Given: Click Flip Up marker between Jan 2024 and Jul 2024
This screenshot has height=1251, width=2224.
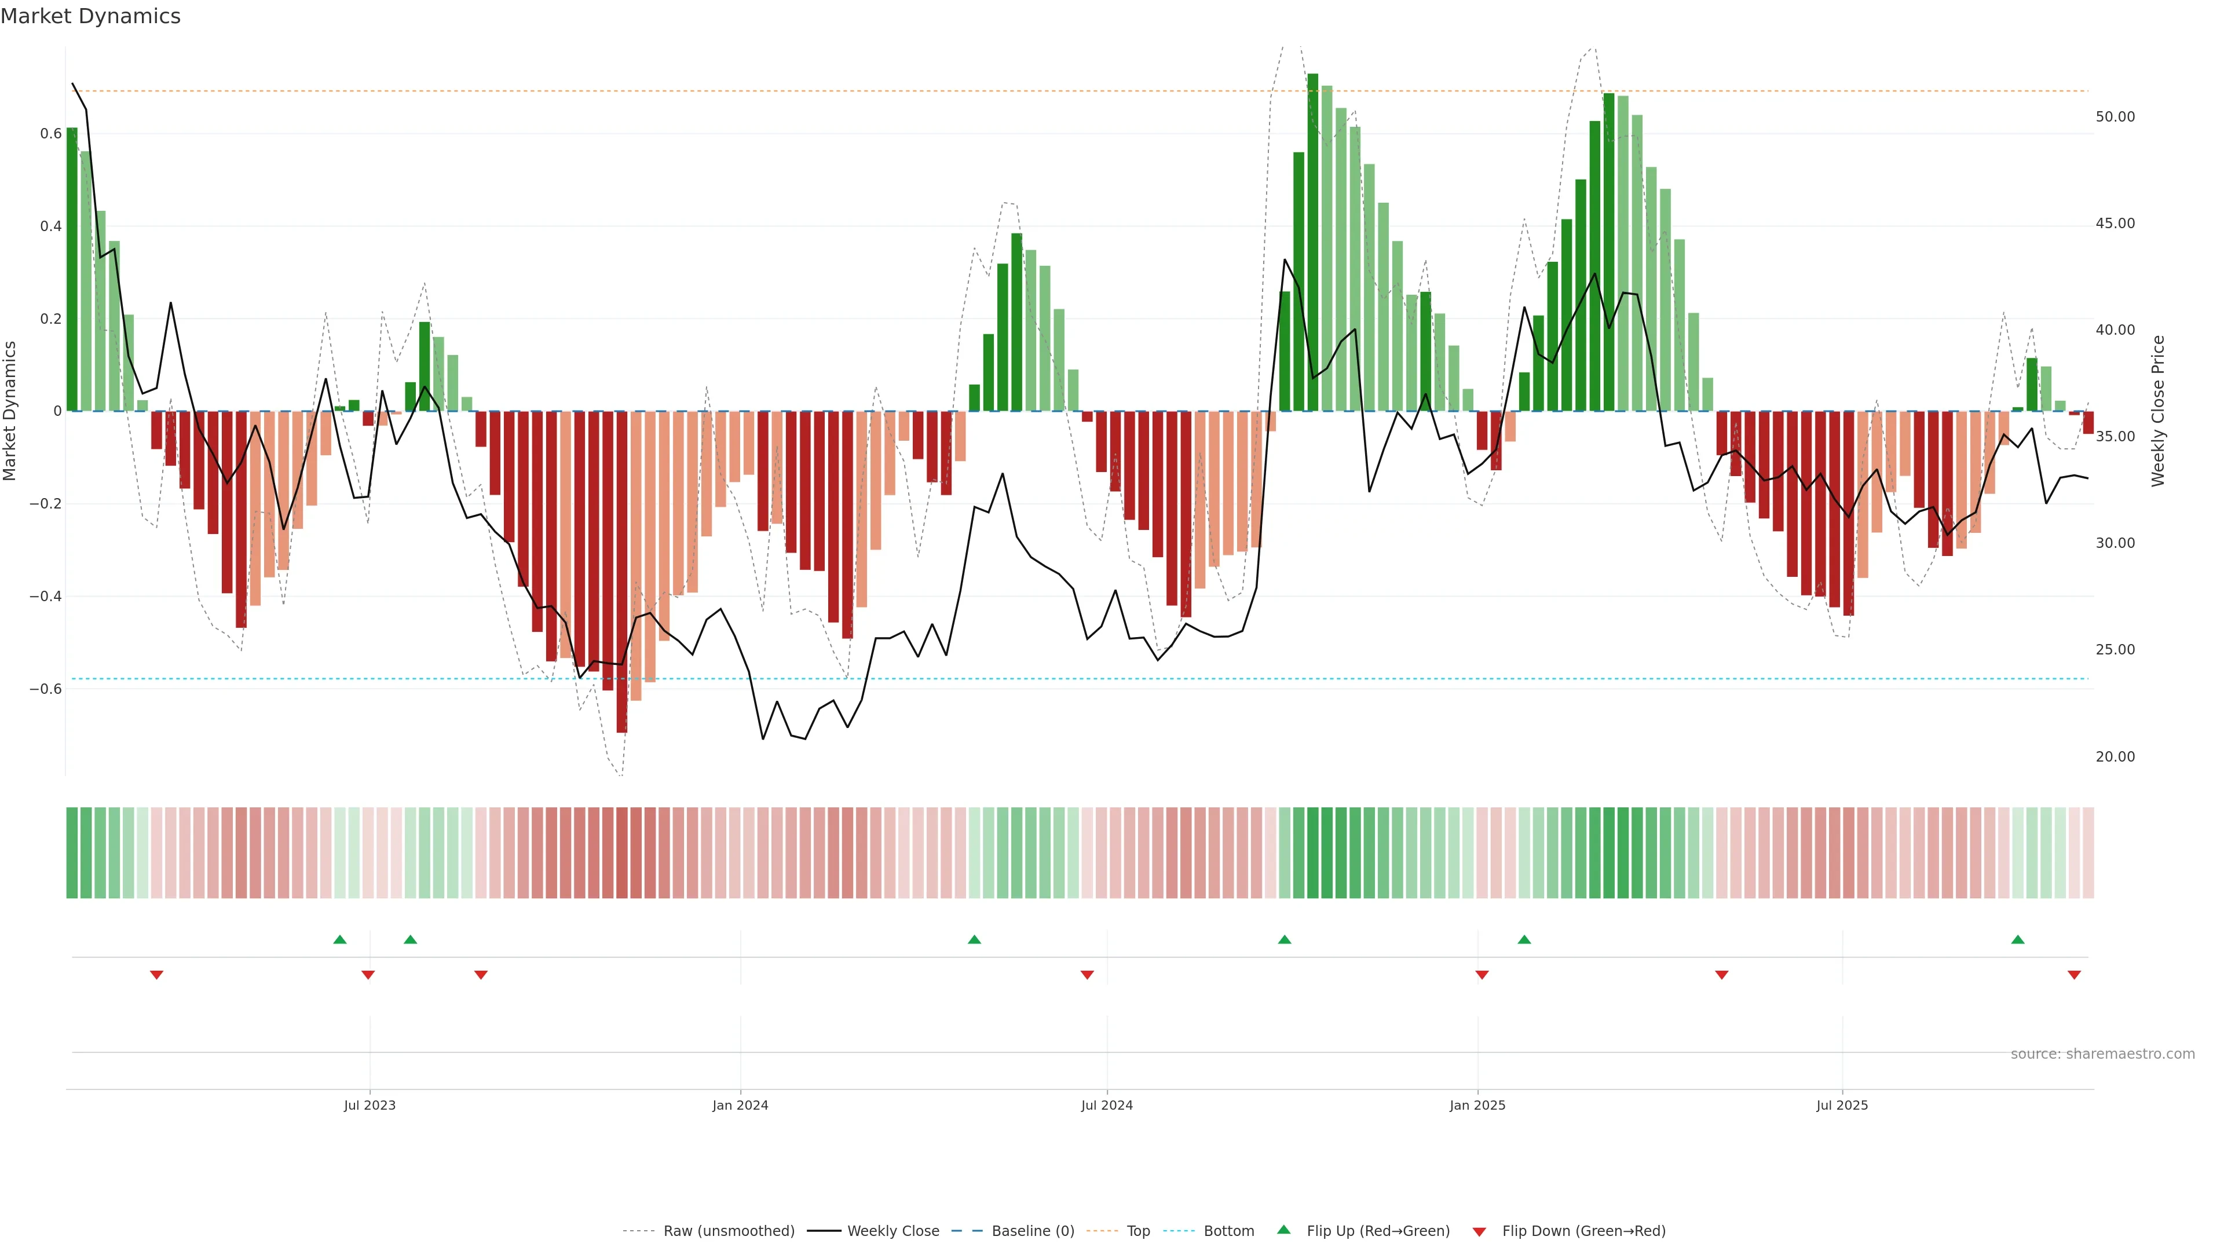Looking at the screenshot, I should 974,939.
